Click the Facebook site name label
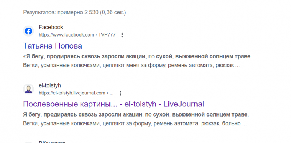 [x=51, y=28]
